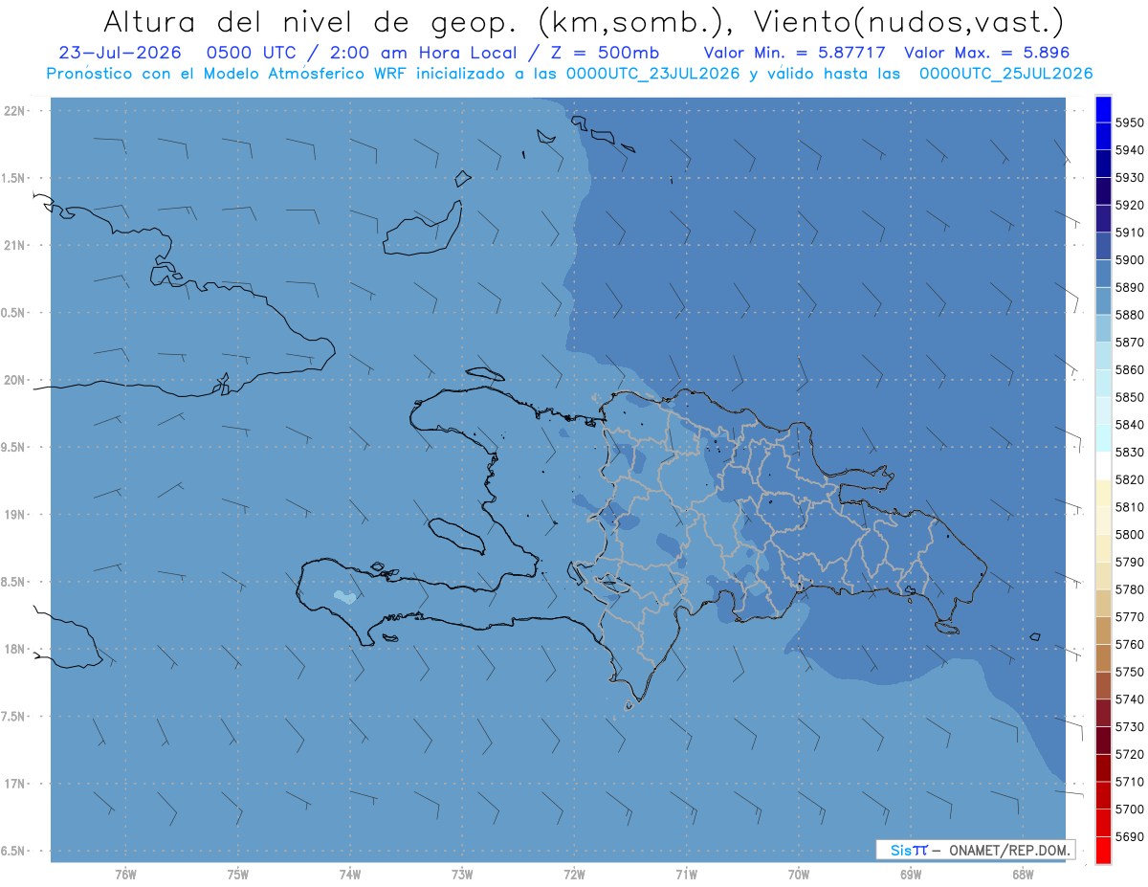Click the "69W" longitude label
Screen dimensions: 1148x887
(911, 874)
